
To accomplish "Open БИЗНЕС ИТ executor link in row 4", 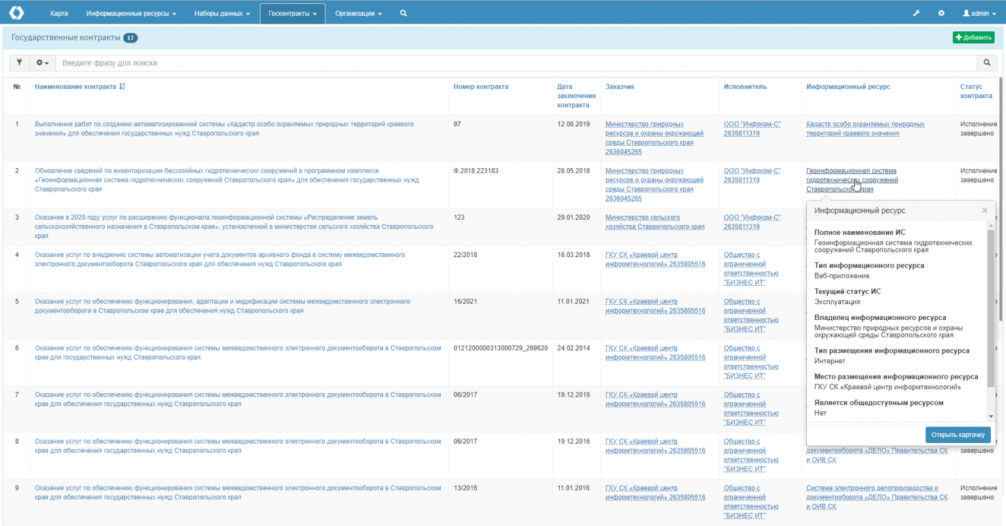I will tap(751, 269).
